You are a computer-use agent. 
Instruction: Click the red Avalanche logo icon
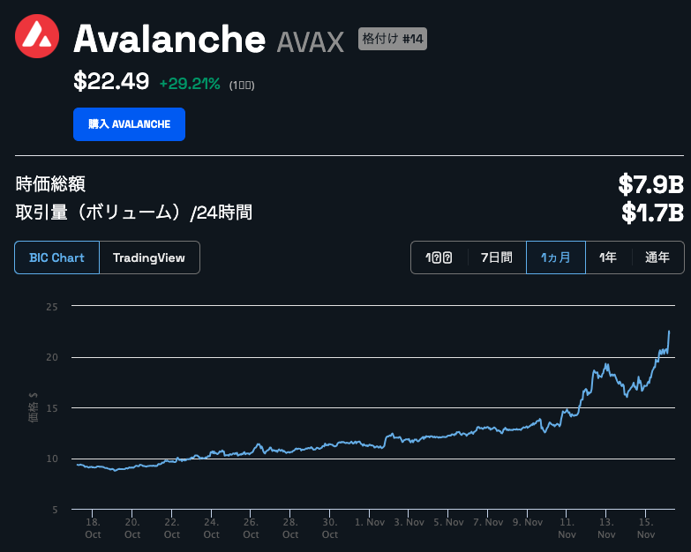pyautogui.click(x=37, y=36)
